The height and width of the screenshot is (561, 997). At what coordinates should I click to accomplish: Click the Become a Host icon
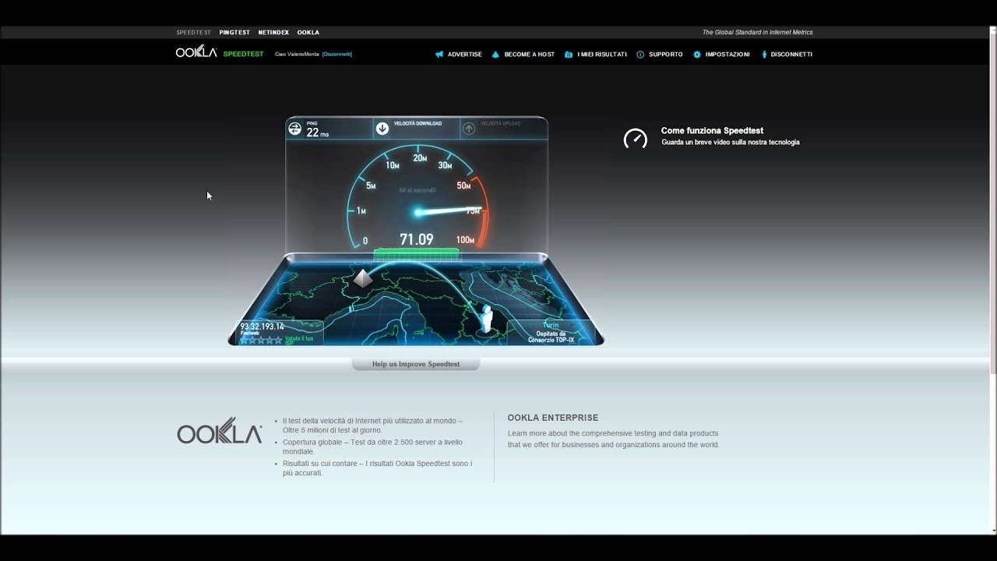point(495,55)
